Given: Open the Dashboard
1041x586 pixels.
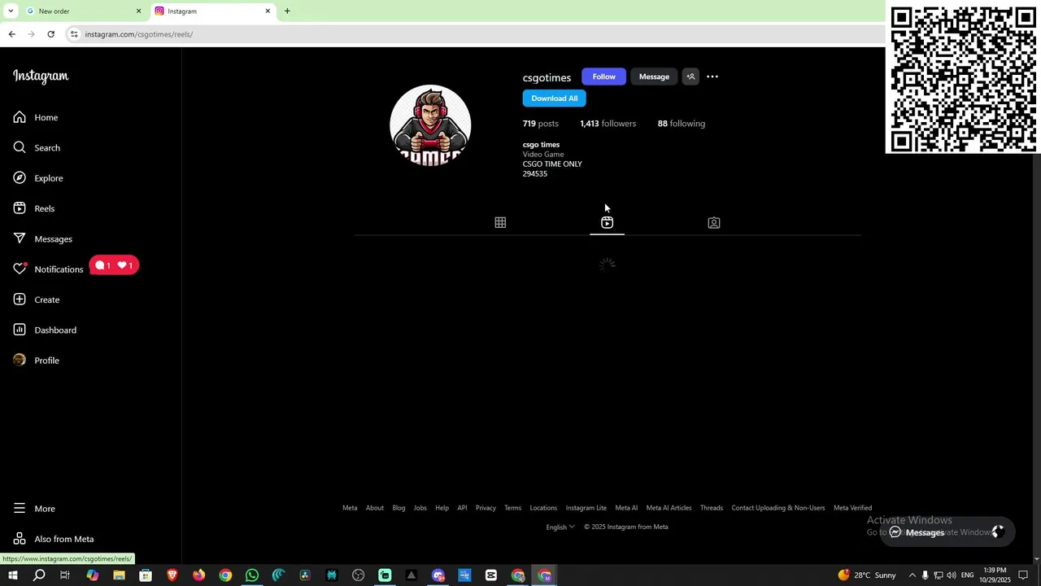Looking at the screenshot, I should (x=45, y=330).
